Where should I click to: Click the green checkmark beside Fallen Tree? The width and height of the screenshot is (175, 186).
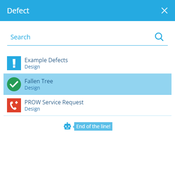pyautogui.click(x=14, y=84)
